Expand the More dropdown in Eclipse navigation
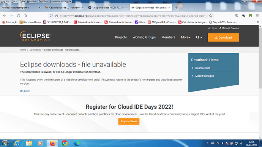Screen dimensions: 262x147 [x=185, y=37]
